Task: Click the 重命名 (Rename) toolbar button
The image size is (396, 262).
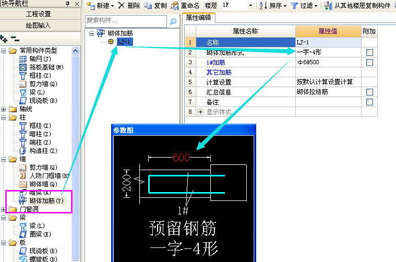Action: coord(185,5)
